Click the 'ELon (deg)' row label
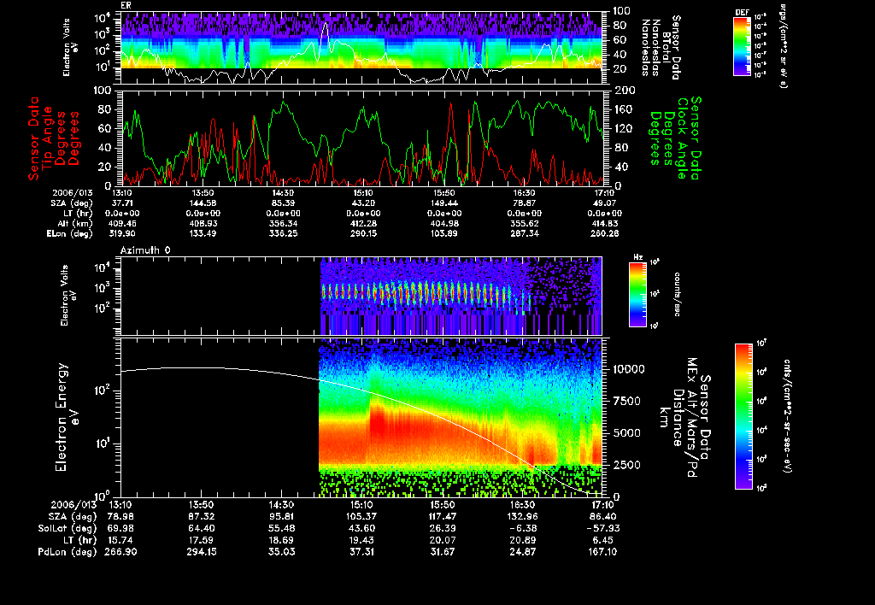The height and width of the screenshot is (605, 875). coord(69,234)
